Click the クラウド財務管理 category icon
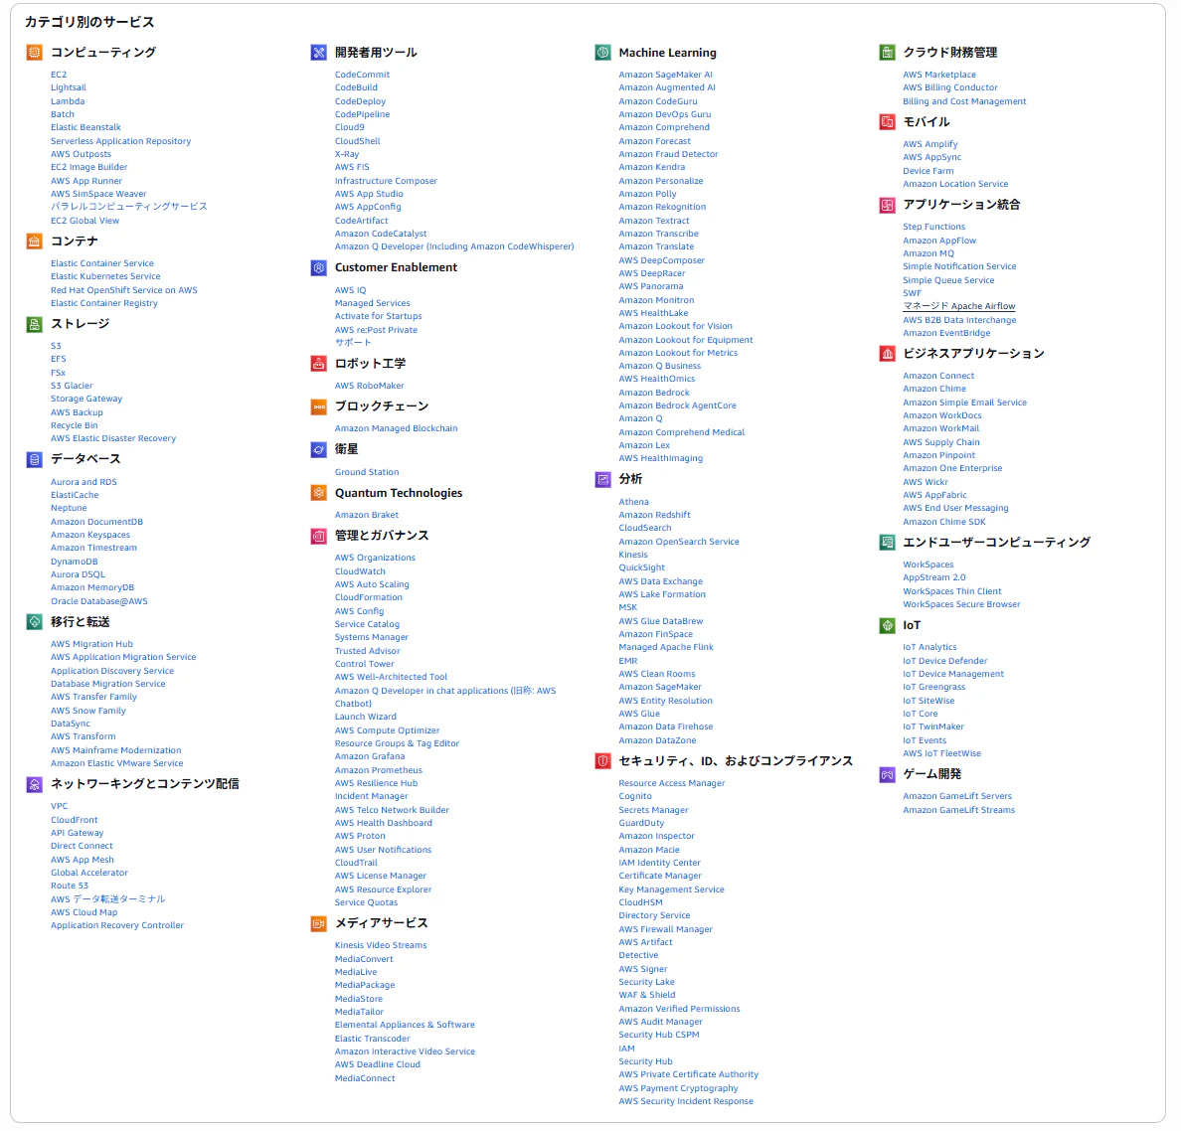This screenshot has height=1131, width=1181. [x=888, y=52]
